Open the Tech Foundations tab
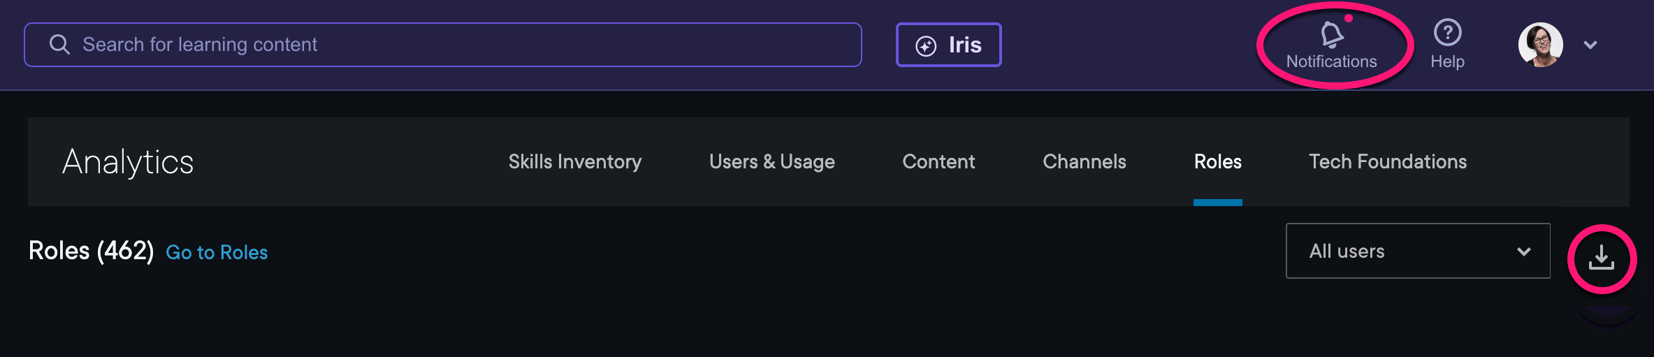 [x=1387, y=162]
